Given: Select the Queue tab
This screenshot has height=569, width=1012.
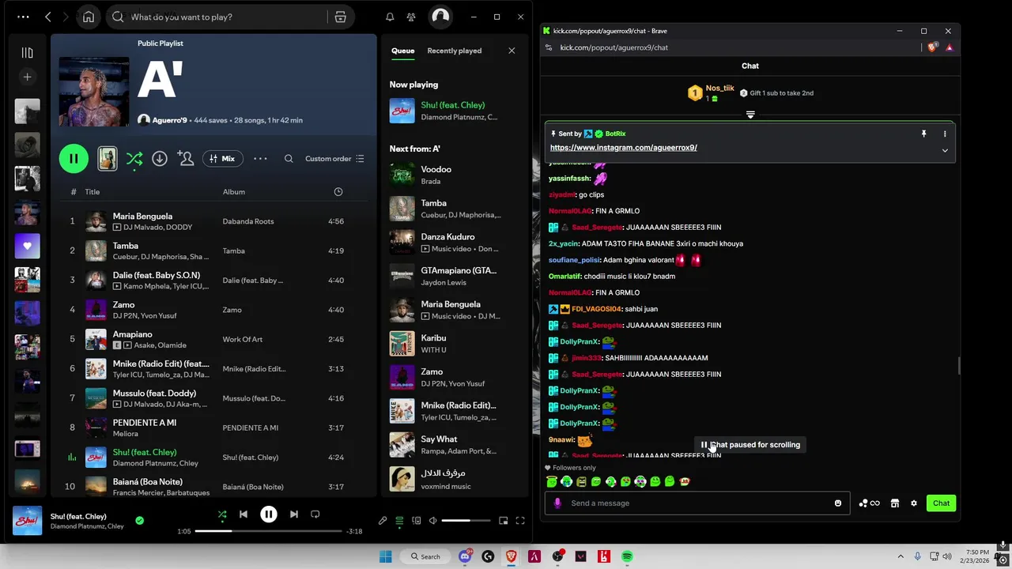Looking at the screenshot, I should point(402,51).
